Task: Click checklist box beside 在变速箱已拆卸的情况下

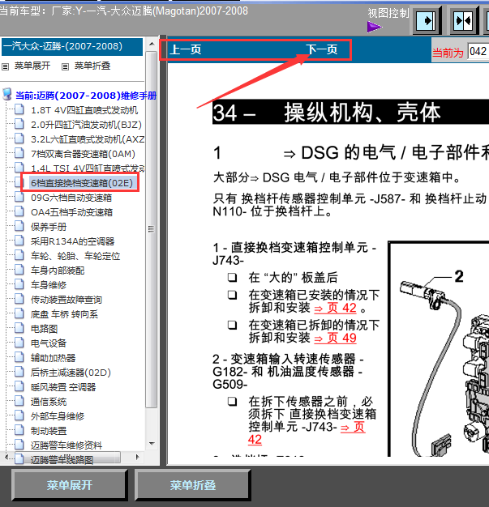Action: (232, 325)
